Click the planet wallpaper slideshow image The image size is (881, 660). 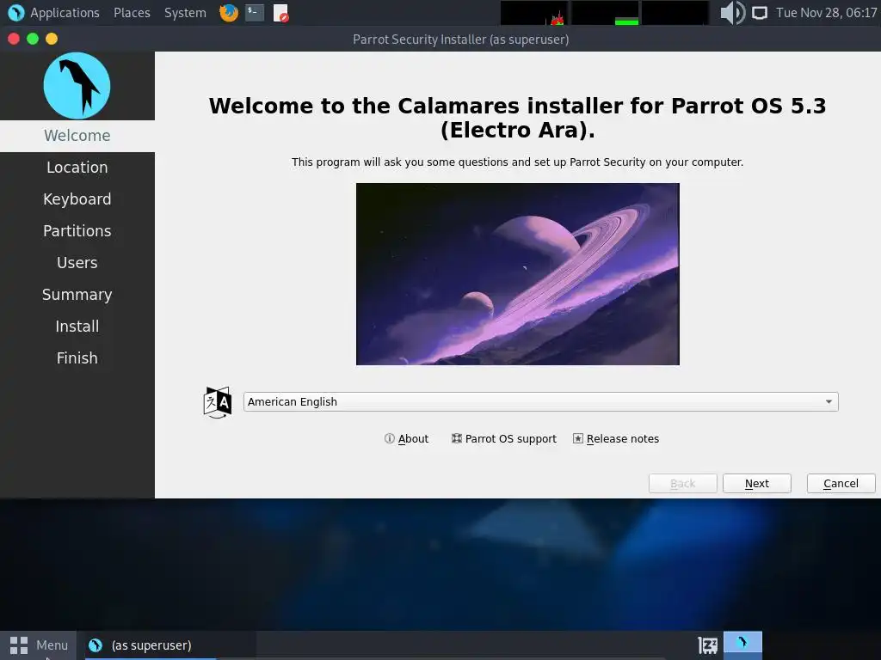[x=517, y=274]
